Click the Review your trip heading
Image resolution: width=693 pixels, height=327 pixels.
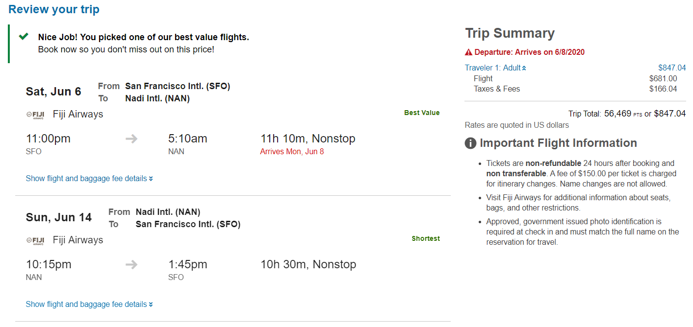point(54,9)
